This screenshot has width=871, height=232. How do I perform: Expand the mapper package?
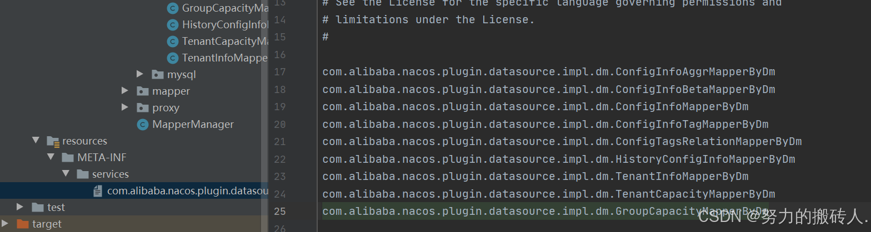(x=125, y=91)
